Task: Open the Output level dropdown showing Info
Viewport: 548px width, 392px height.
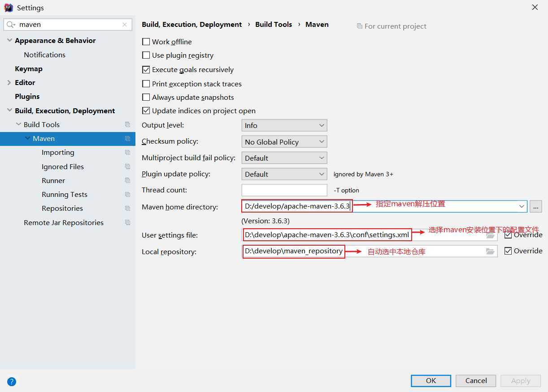Action: point(284,126)
